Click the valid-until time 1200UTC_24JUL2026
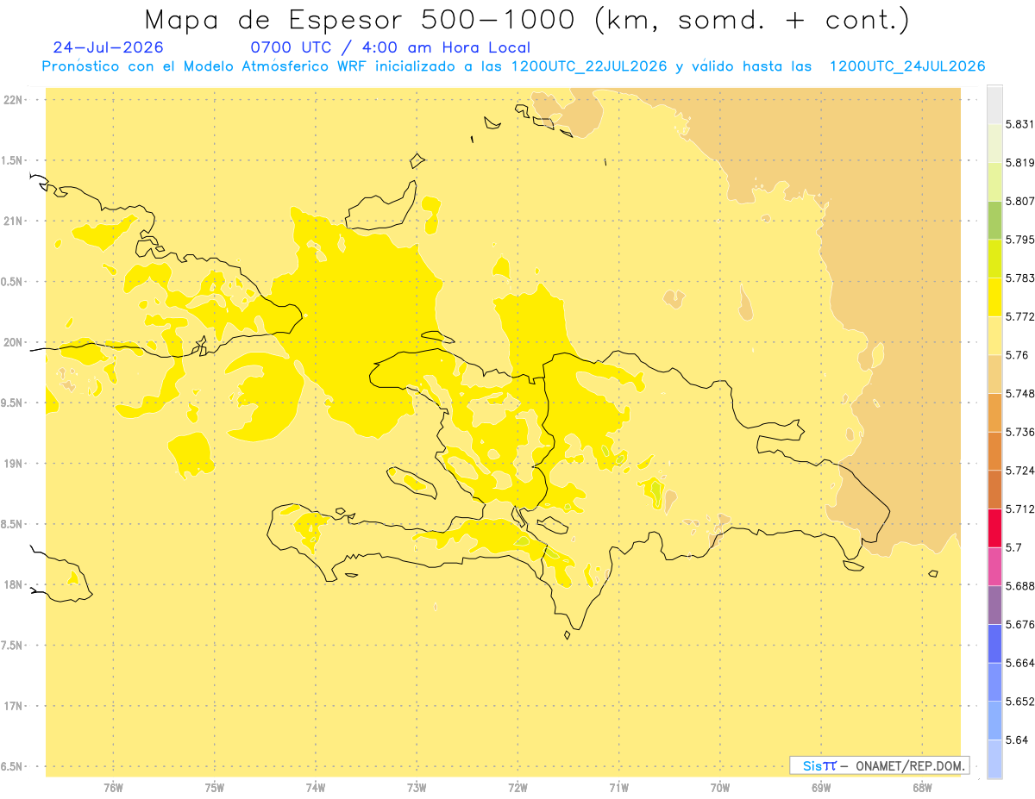Viewport: 1035px width, 799px height. point(907,66)
